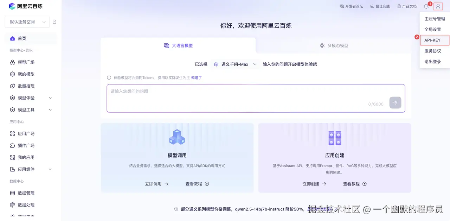Image resolution: width=450 pixels, height=221 pixels.
Task: Click the 模型广场 sidebar icon
Action: 12,62
